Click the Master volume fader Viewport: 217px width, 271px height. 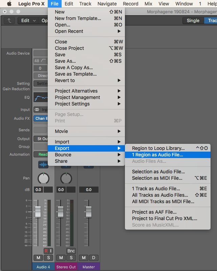click(x=89, y=212)
